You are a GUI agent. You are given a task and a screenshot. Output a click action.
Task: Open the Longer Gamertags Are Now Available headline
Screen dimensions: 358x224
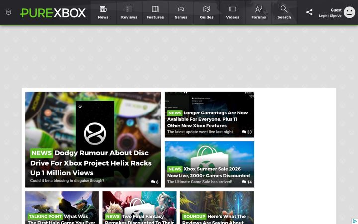207,119
